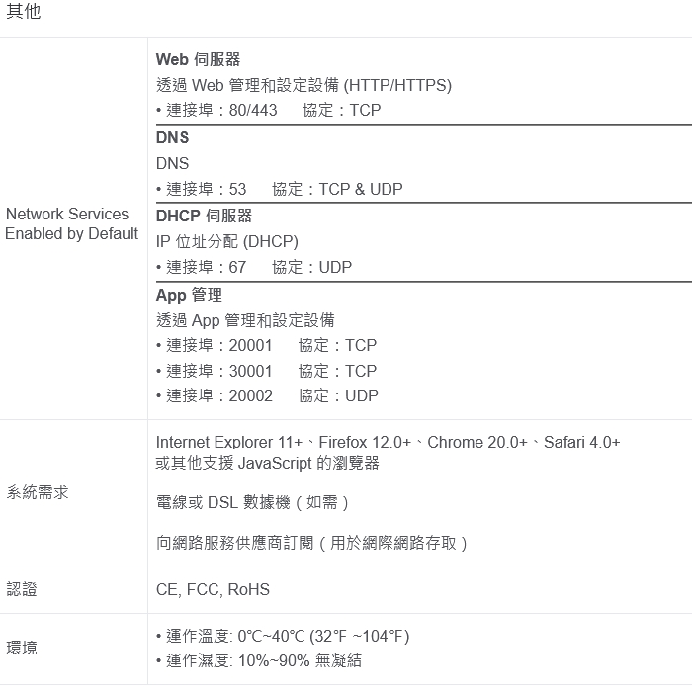Select the bold DNS heading
This screenshot has width=692, height=698.
172,138
